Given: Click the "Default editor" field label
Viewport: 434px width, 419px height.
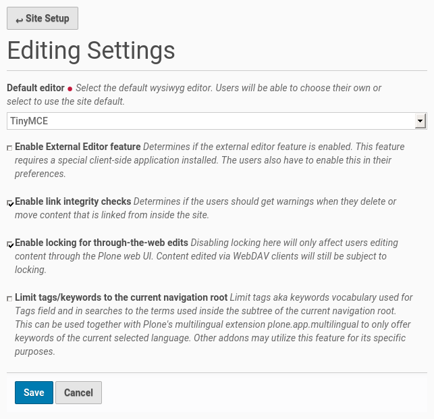Looking at the screenshot, I should 35,88.
